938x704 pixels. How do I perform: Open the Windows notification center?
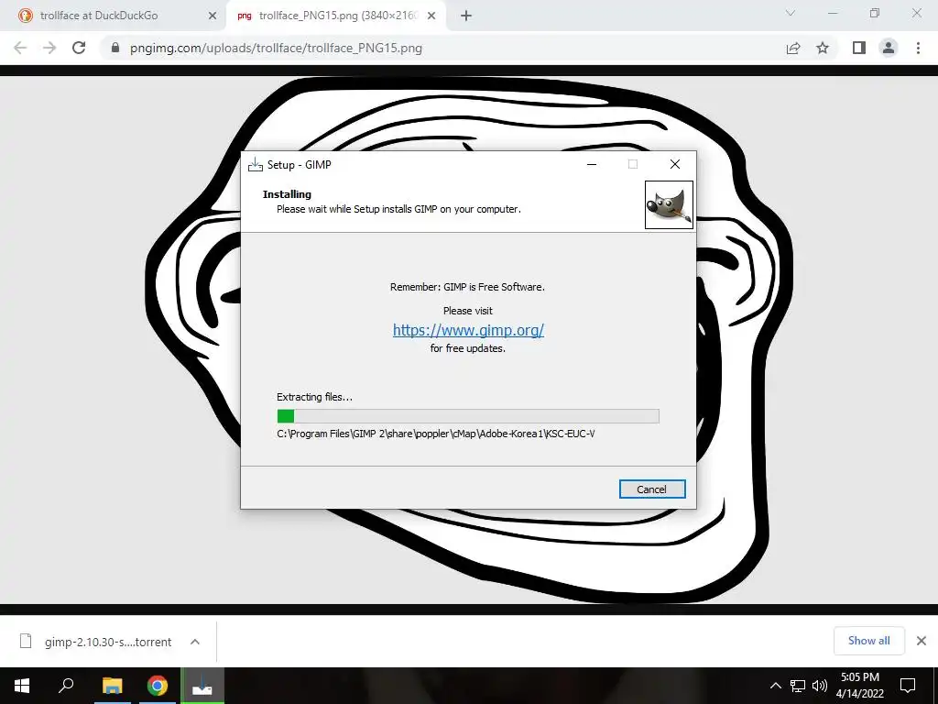[x=908, y=686]
